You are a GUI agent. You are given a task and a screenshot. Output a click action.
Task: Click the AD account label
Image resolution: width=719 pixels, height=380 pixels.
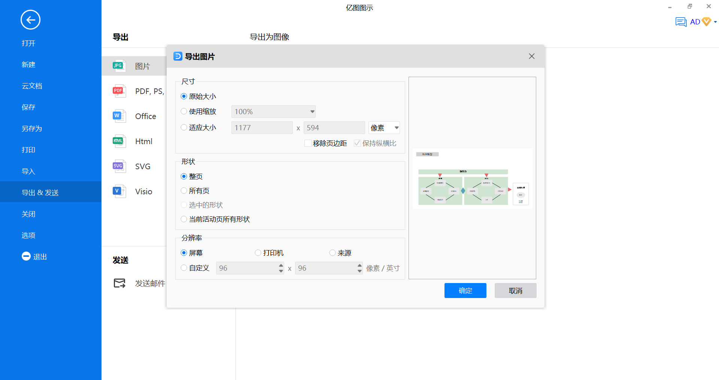(x=695, y=22)
